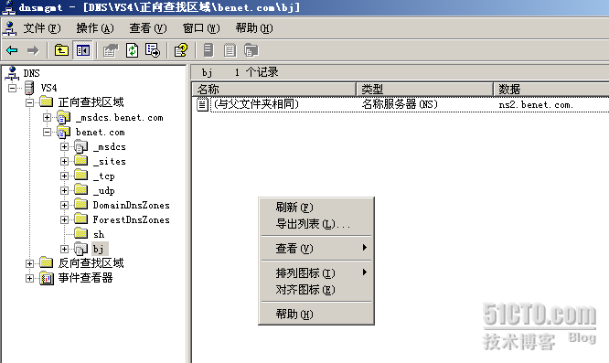This screenshot has width=609, height=363.
Task: Click the sh folder icon
Action: 80,234
